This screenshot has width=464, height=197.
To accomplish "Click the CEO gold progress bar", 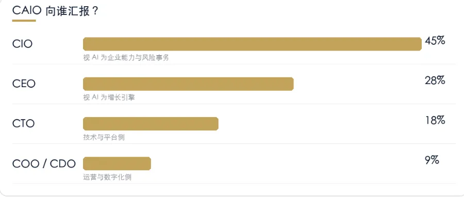I will click(188, 84).
